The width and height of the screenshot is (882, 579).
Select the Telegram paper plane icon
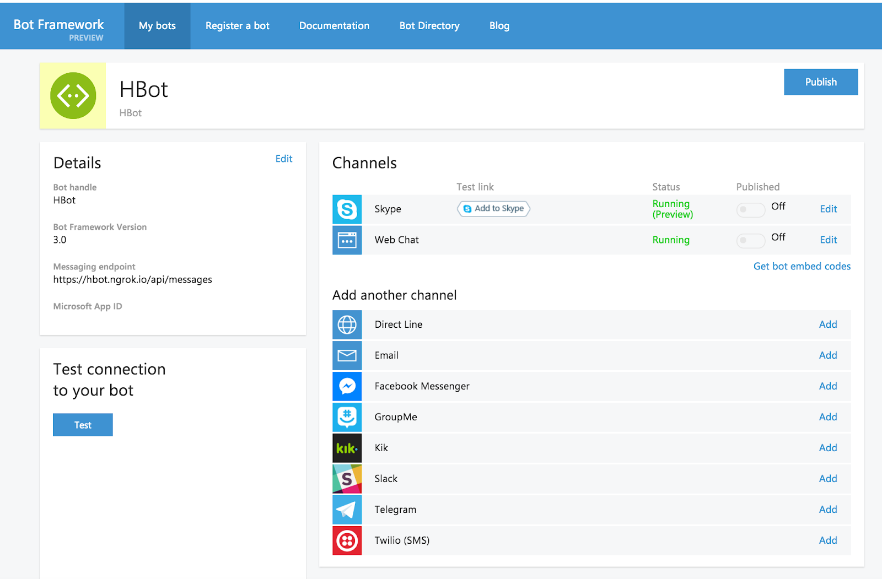tap(347, 510)
